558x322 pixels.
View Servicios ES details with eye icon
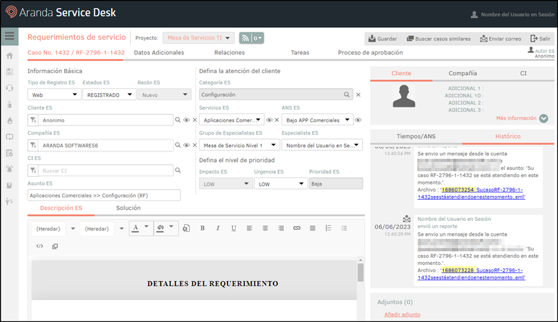click(270, 120)
